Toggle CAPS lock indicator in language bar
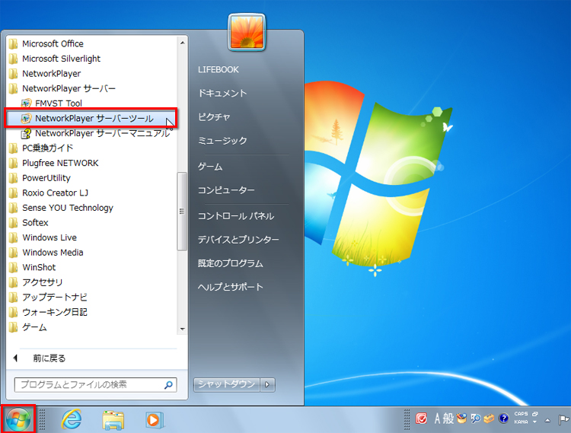 (521, 414)
